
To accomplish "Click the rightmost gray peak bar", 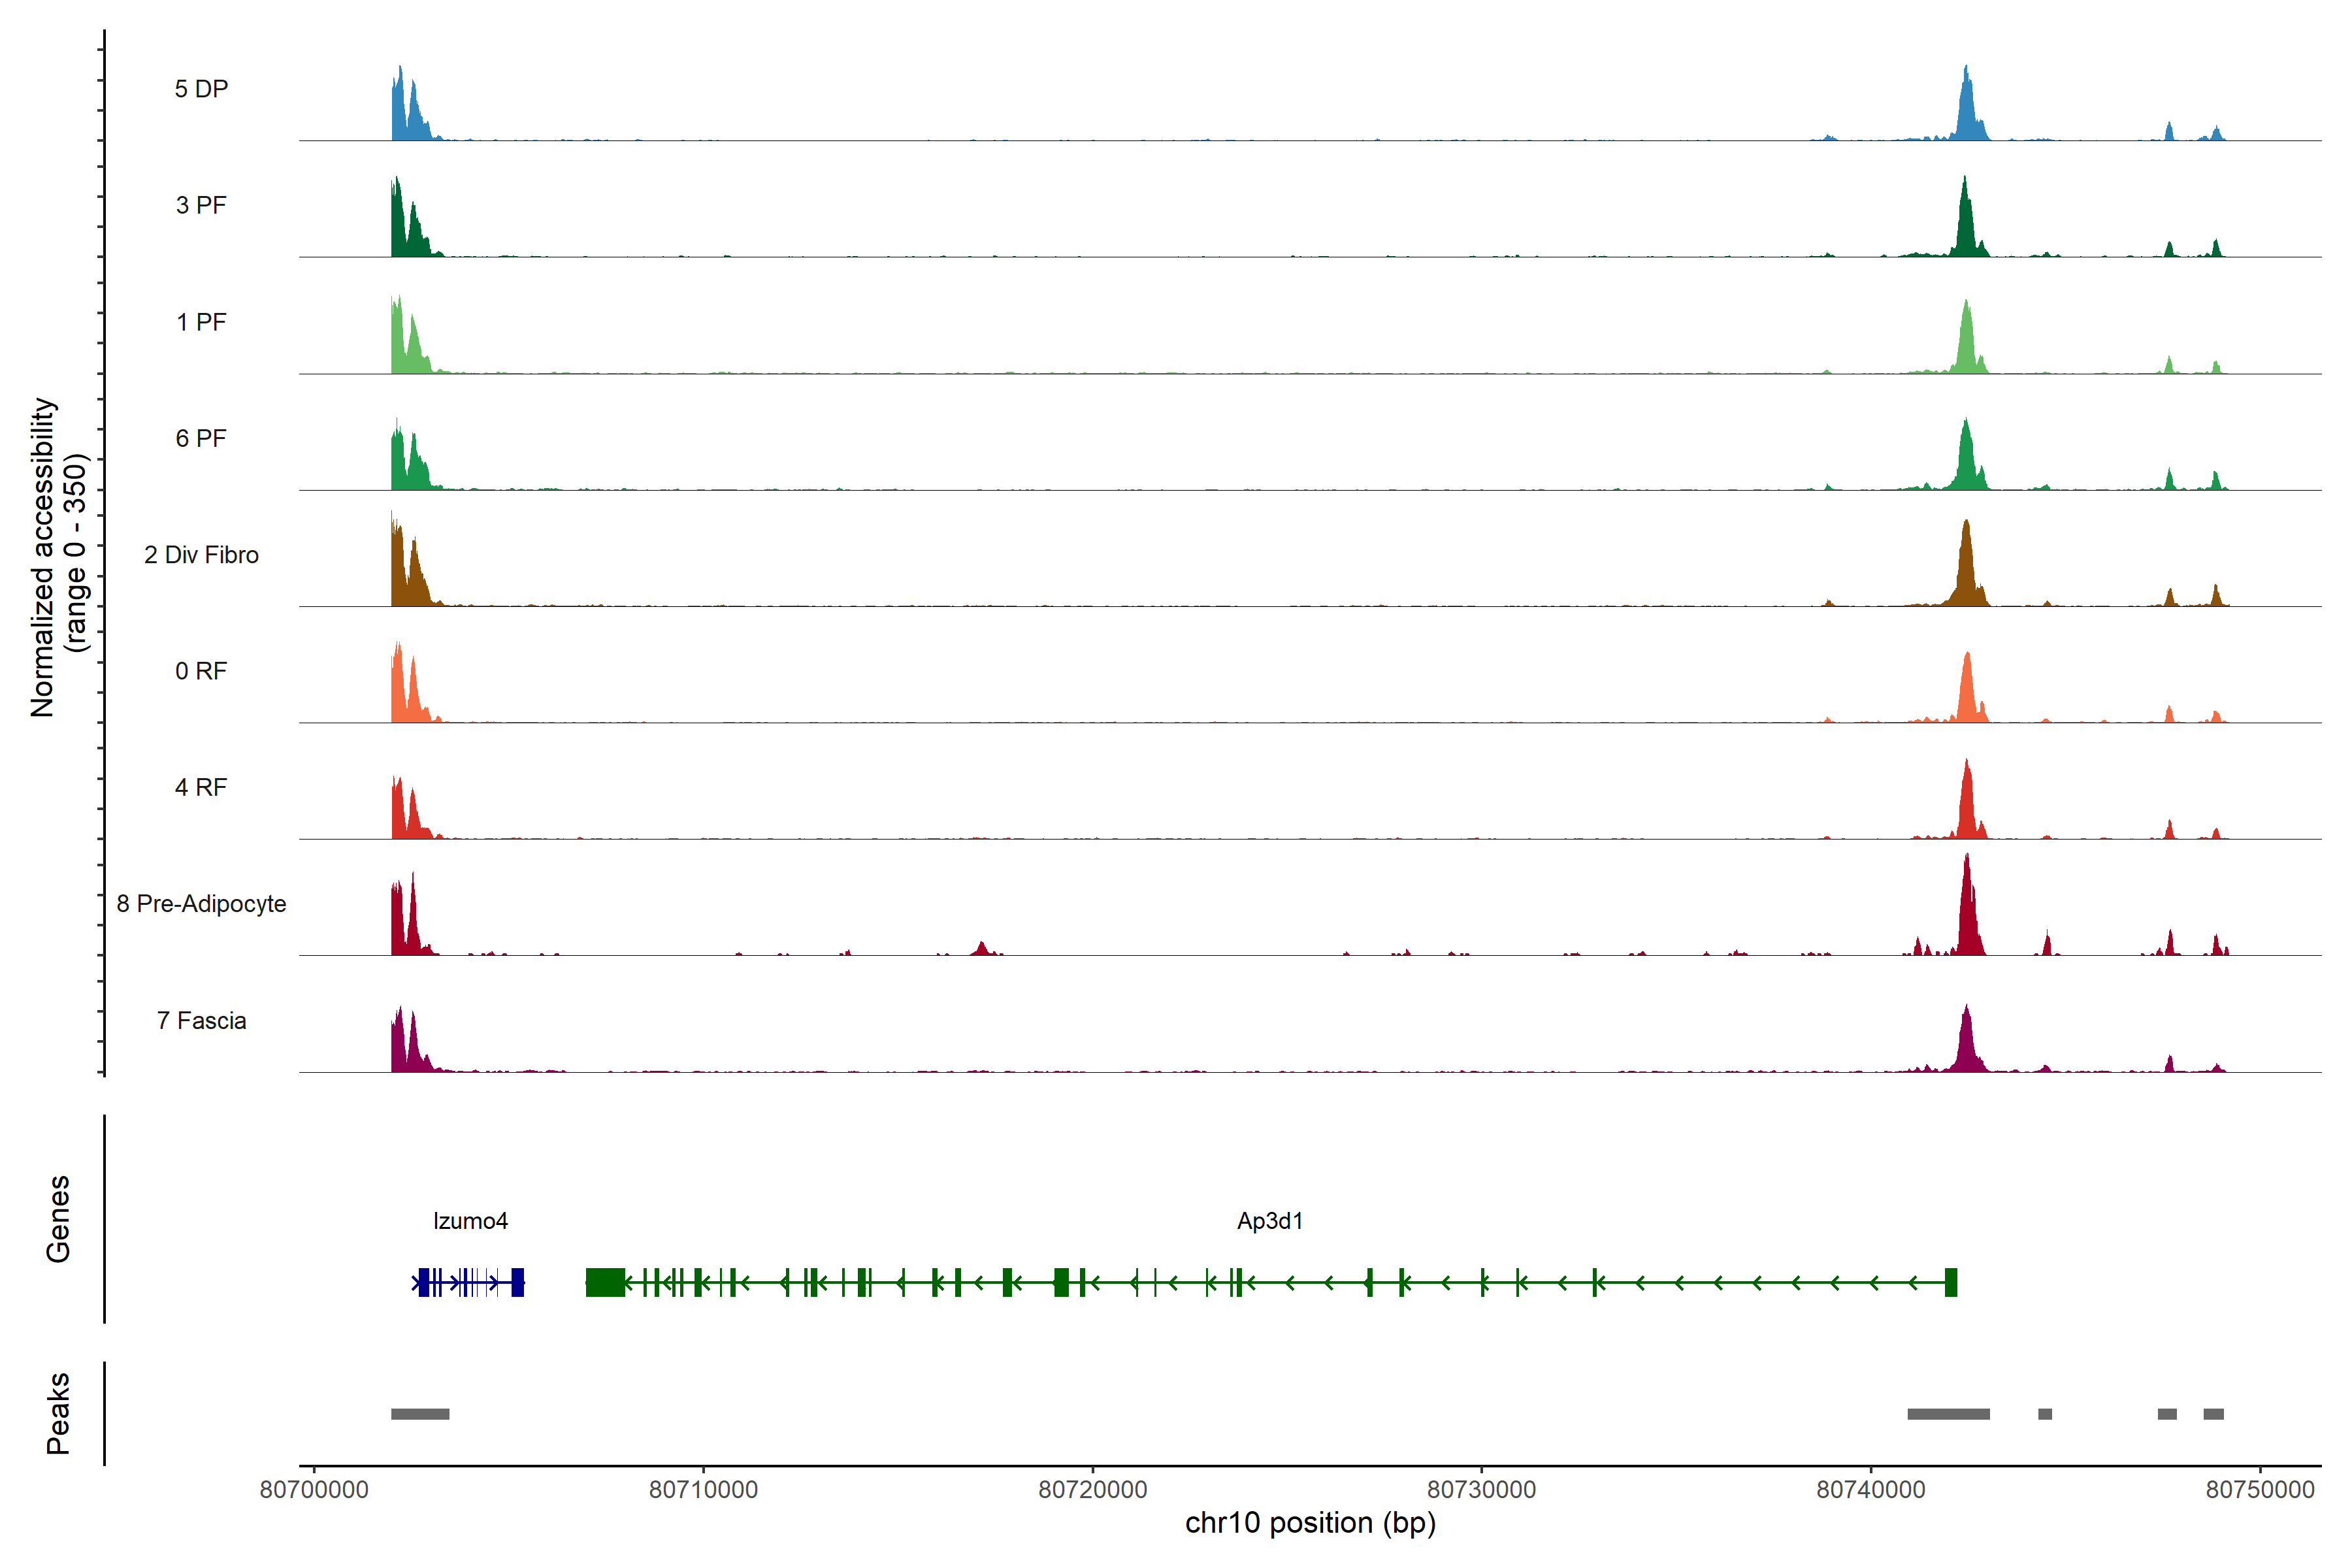I will pyautogui.click(x=2213, y=1414).
